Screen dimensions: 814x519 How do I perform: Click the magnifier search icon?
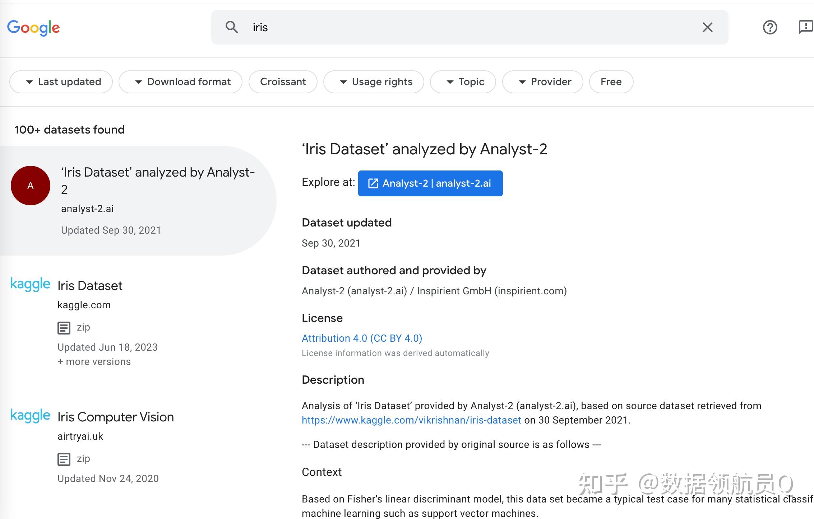(x=232, y=27)
